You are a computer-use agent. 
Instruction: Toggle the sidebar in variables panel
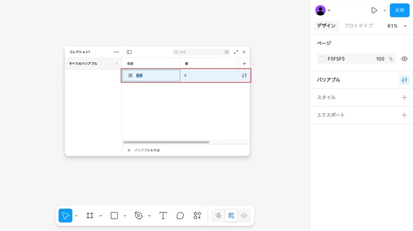[x=129, y=52]
